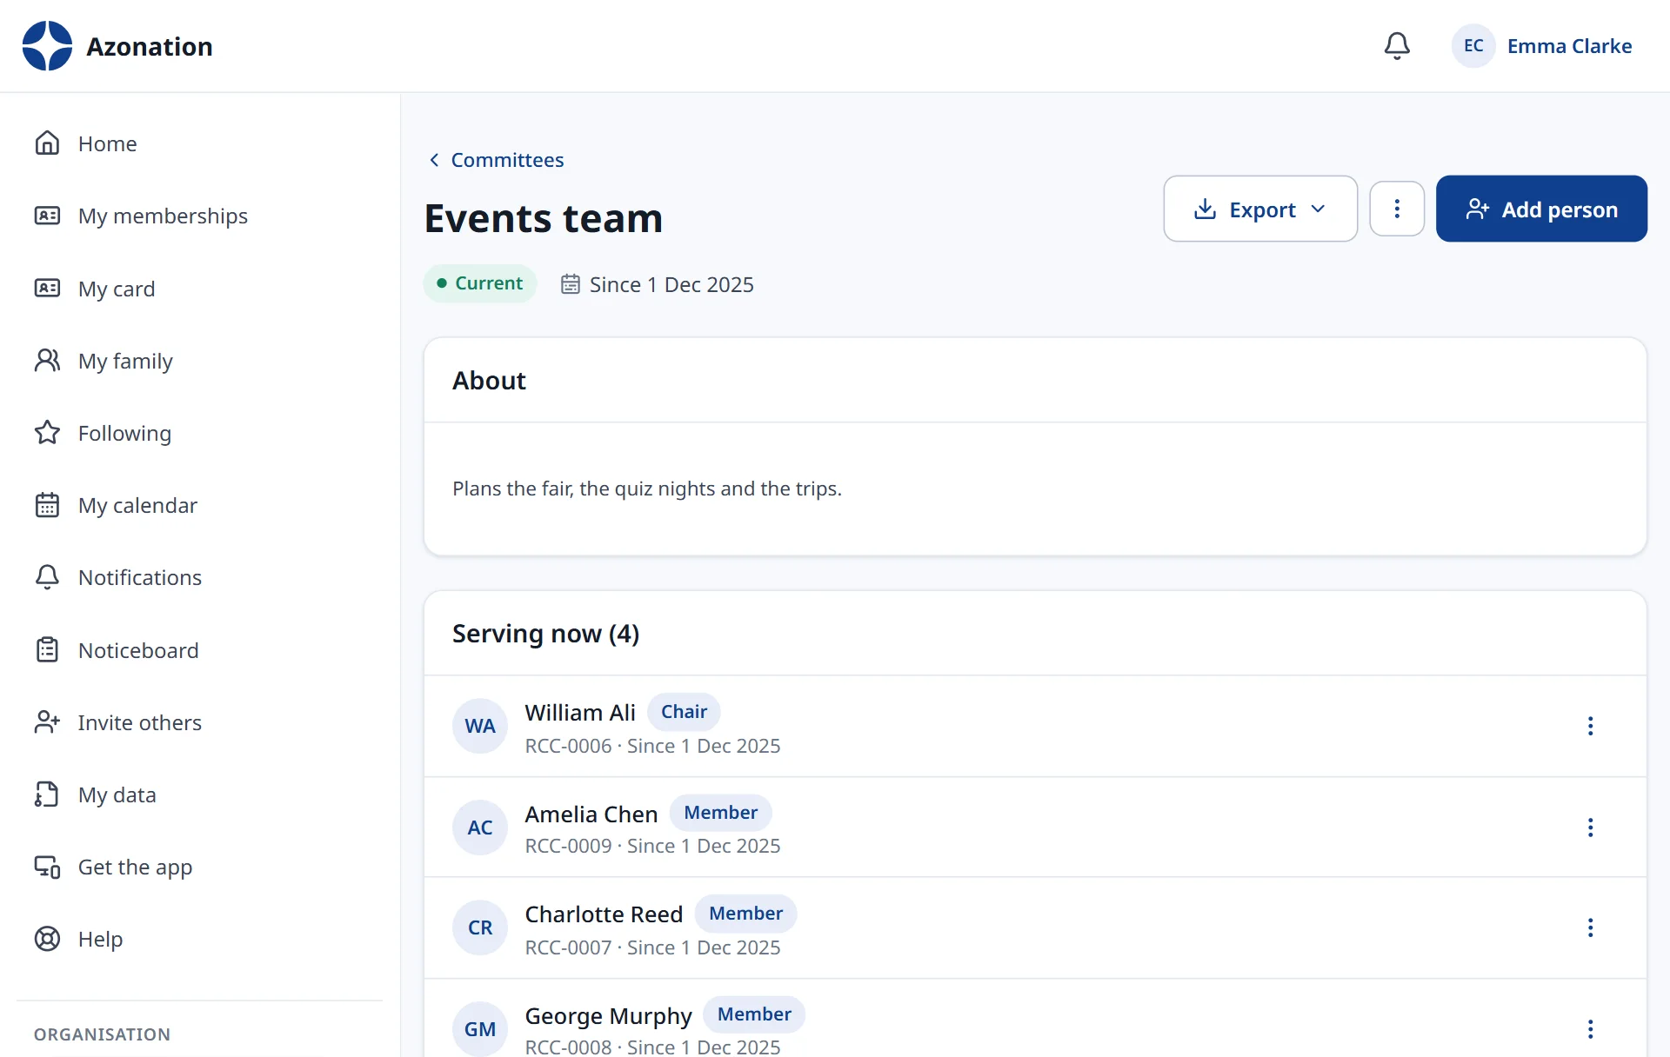Screen dimensions: 1670x1057
Task: Click the Current status badge
Action: 480,283
